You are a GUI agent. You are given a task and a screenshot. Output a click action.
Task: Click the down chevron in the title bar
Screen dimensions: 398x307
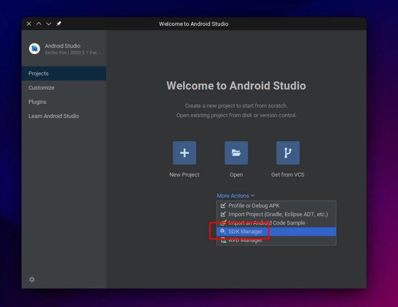point(49,23)
